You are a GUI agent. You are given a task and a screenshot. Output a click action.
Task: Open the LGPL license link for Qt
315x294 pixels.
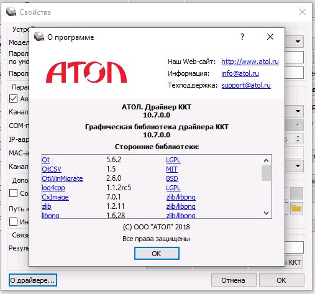click(x=173, y=160)
